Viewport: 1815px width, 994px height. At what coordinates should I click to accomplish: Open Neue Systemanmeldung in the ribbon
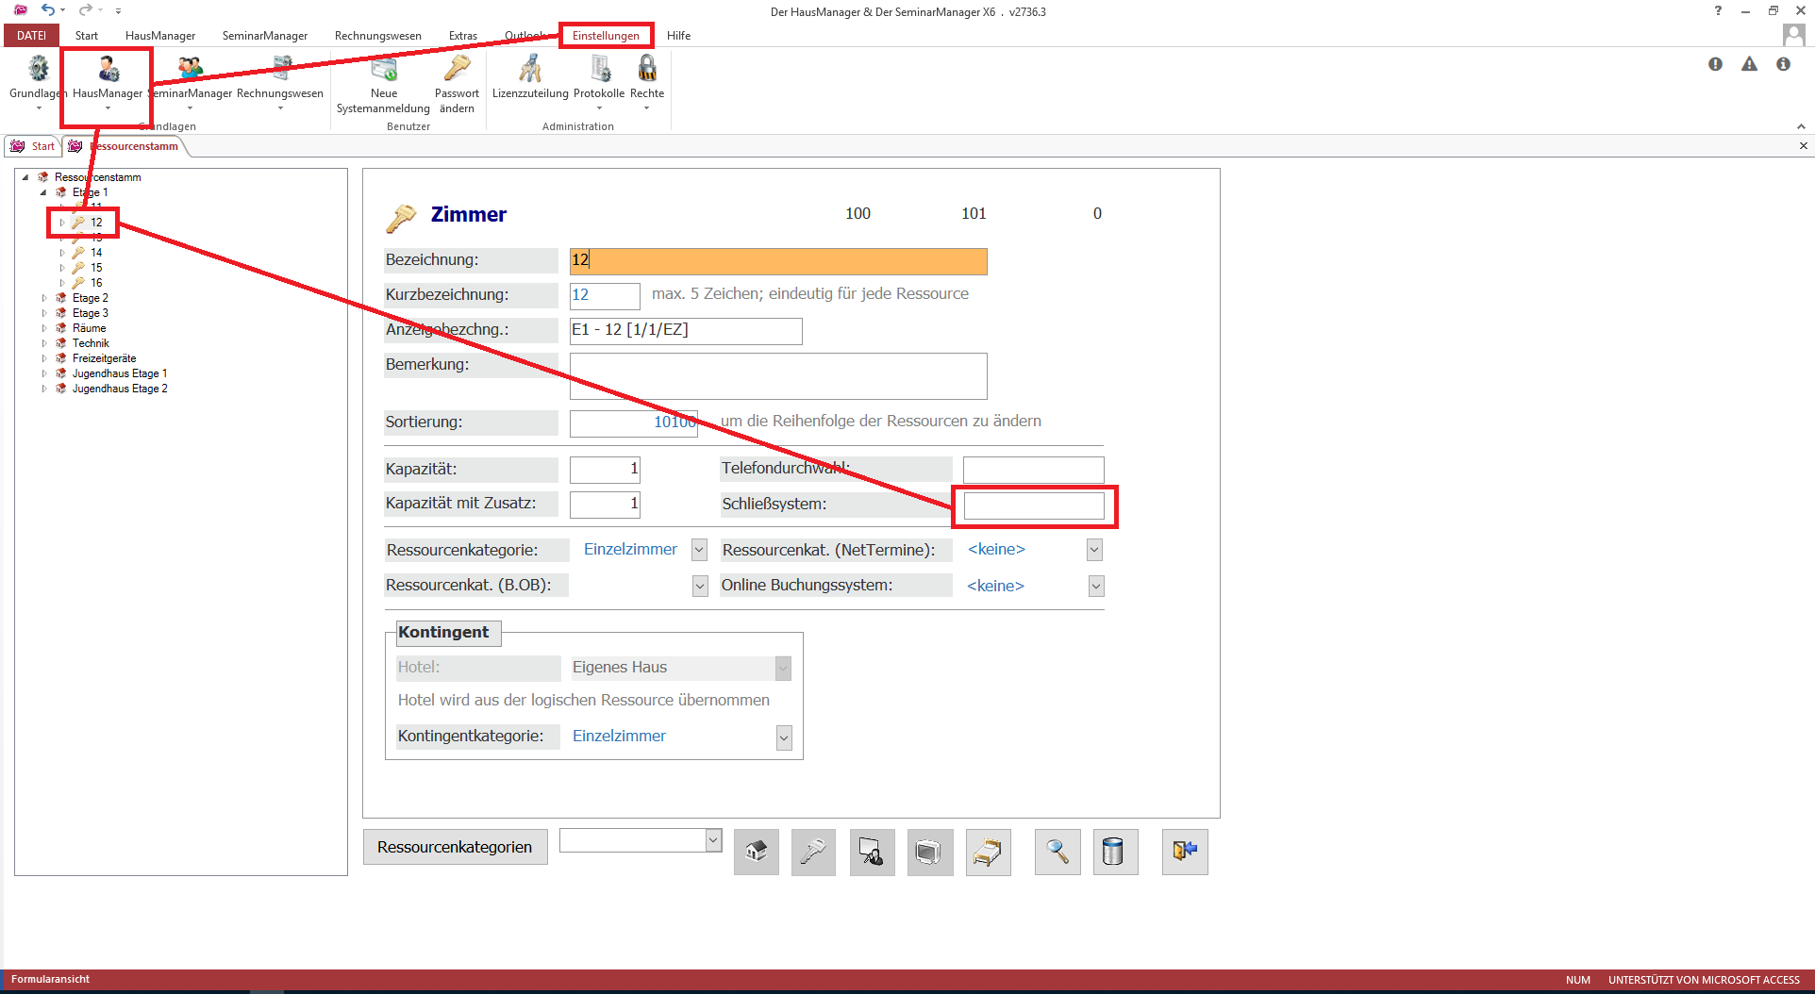click(383, 70)
